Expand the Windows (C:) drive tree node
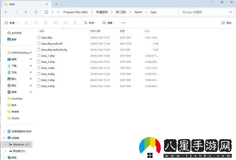This screenshot has height=160, width=236. [x=5, y=144]
